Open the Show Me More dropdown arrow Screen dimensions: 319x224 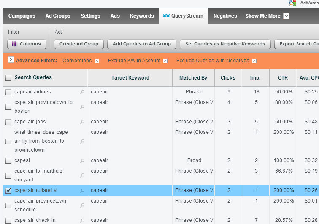tap(286, 16)
